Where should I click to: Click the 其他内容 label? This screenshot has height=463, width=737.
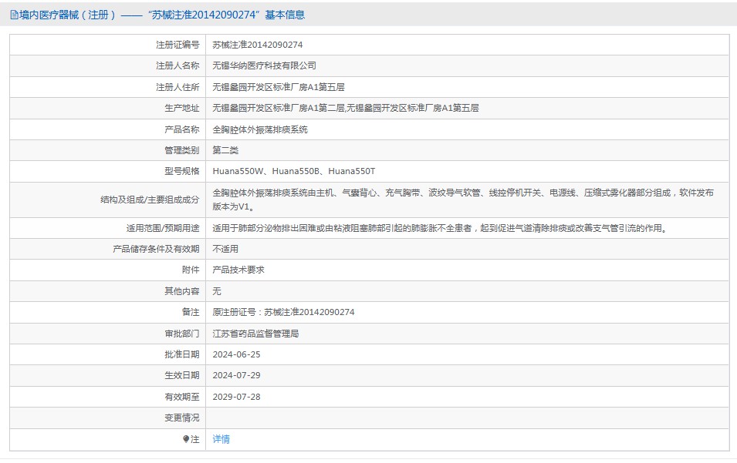click(x=182, y=291)
